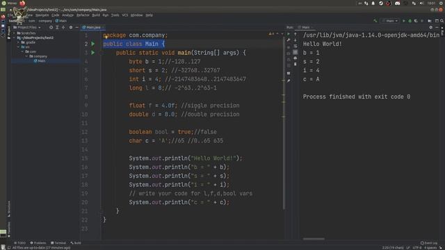Open the Analyze menu
445x250 pixels.
[68, 15]
